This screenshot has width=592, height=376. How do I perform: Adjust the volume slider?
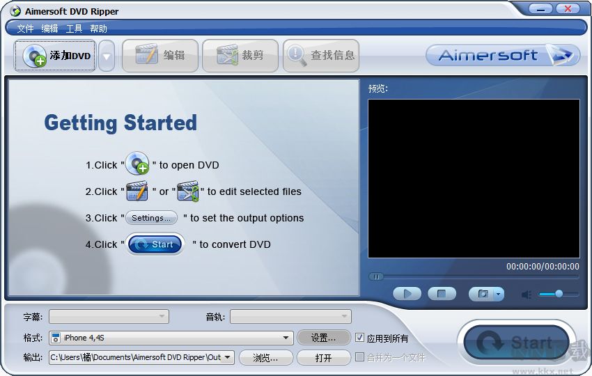tap(559, 294)
